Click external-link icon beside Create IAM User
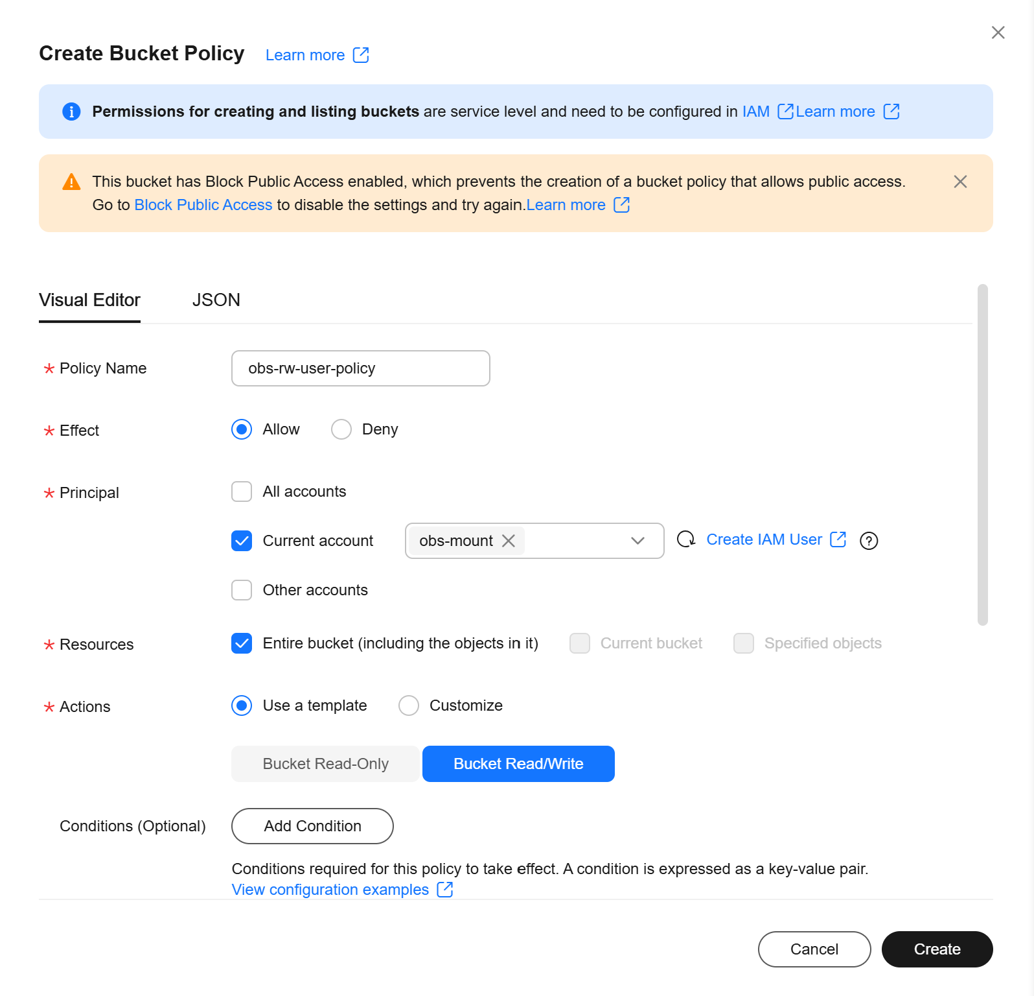This screenshot has height=996, width=1034. 839,539
